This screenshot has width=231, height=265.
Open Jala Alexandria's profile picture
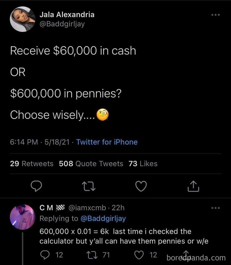click(23, 18)
